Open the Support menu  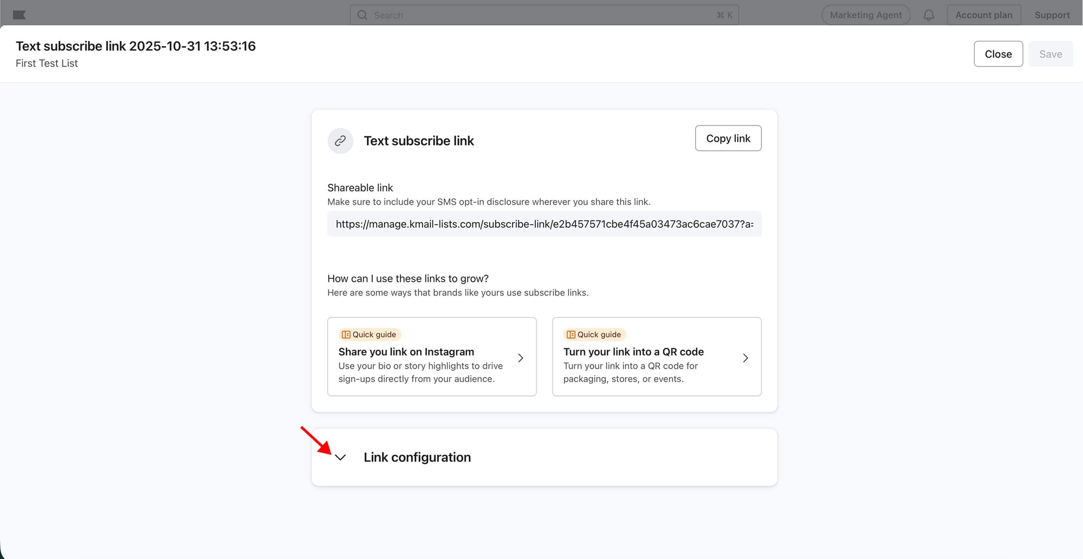(x=1052, y=15)
